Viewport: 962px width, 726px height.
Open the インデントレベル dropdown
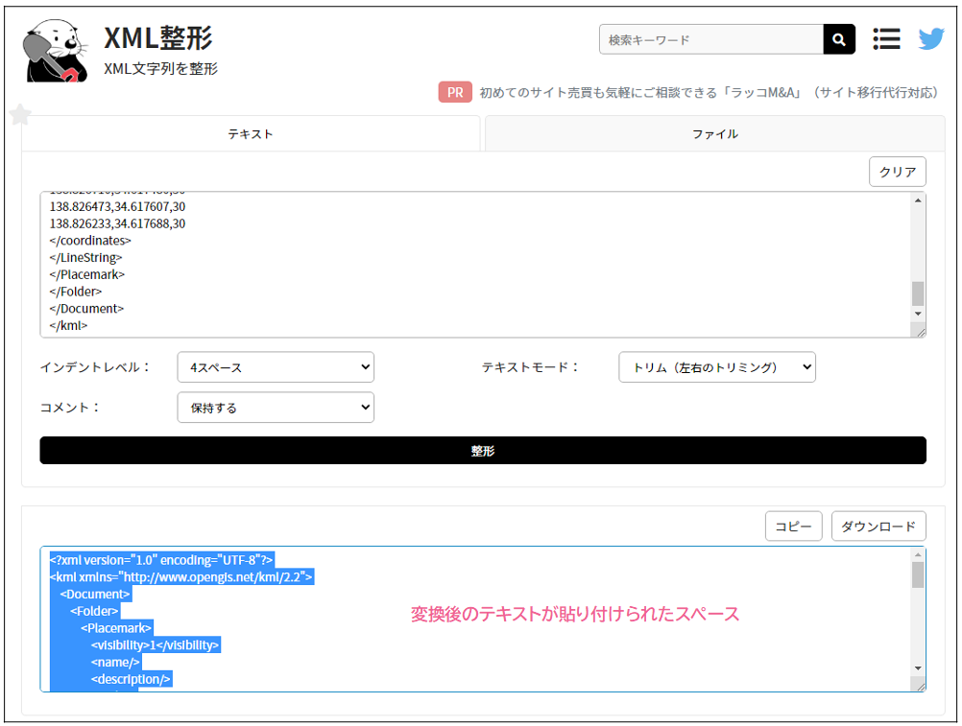276,367
